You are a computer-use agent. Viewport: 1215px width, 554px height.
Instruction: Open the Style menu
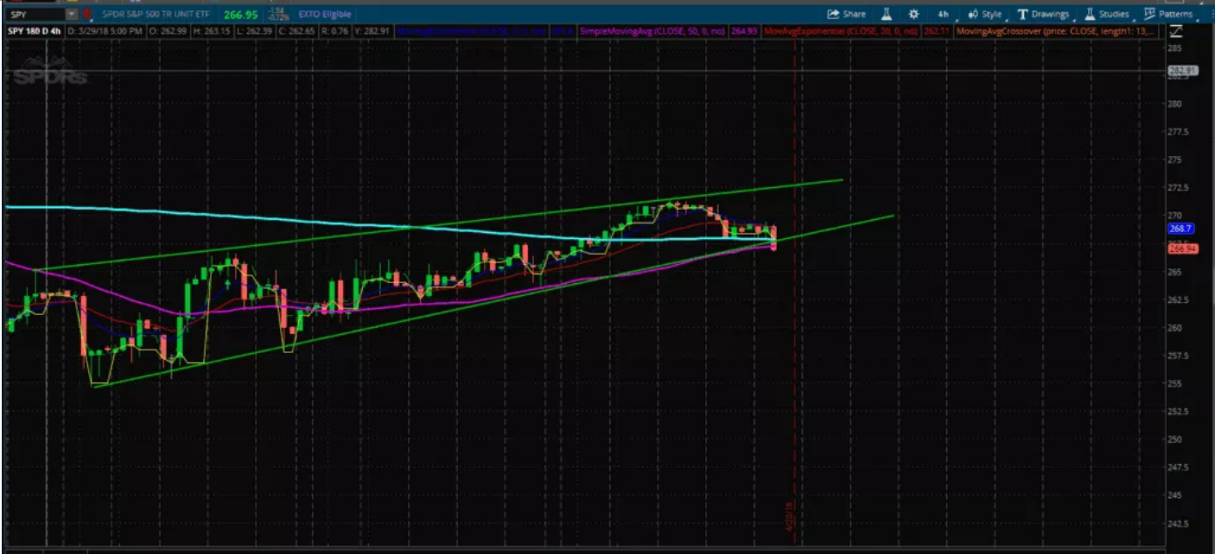[x=985, y=14]
